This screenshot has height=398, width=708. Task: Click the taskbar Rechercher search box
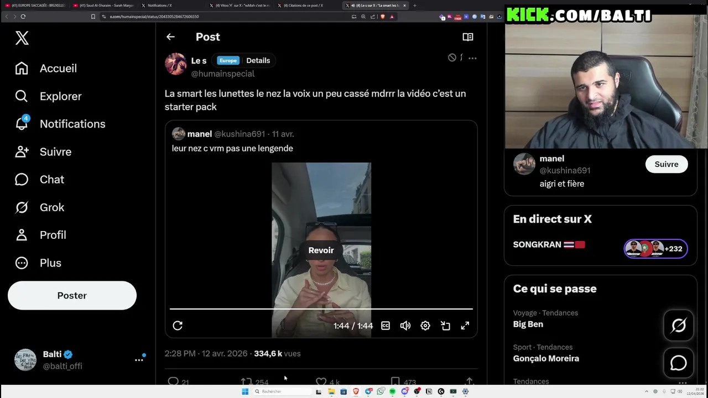click(282, 391)
